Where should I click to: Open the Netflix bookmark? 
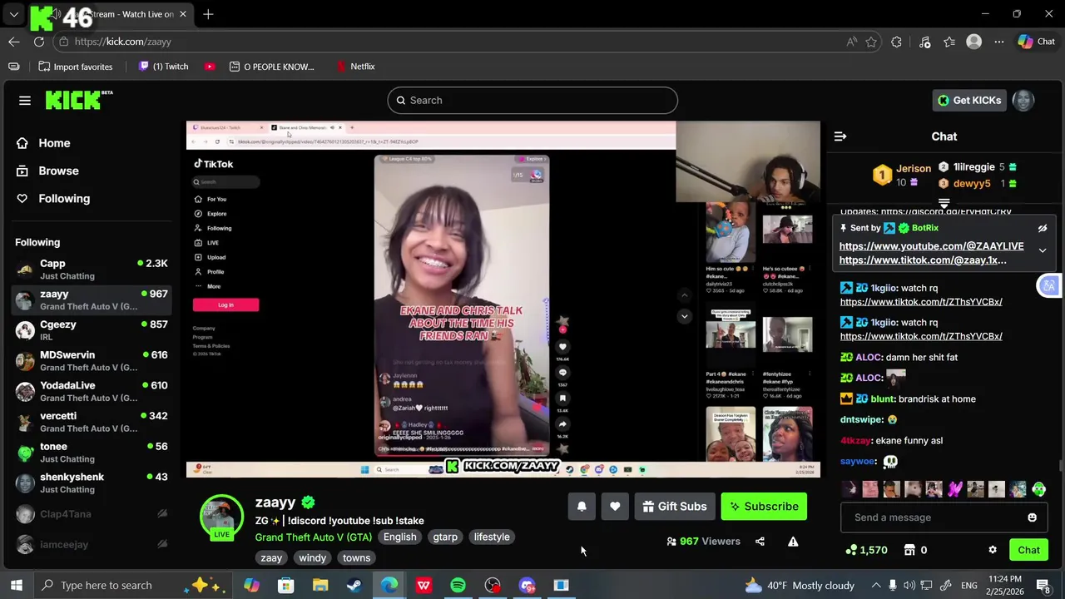[354, 67]
